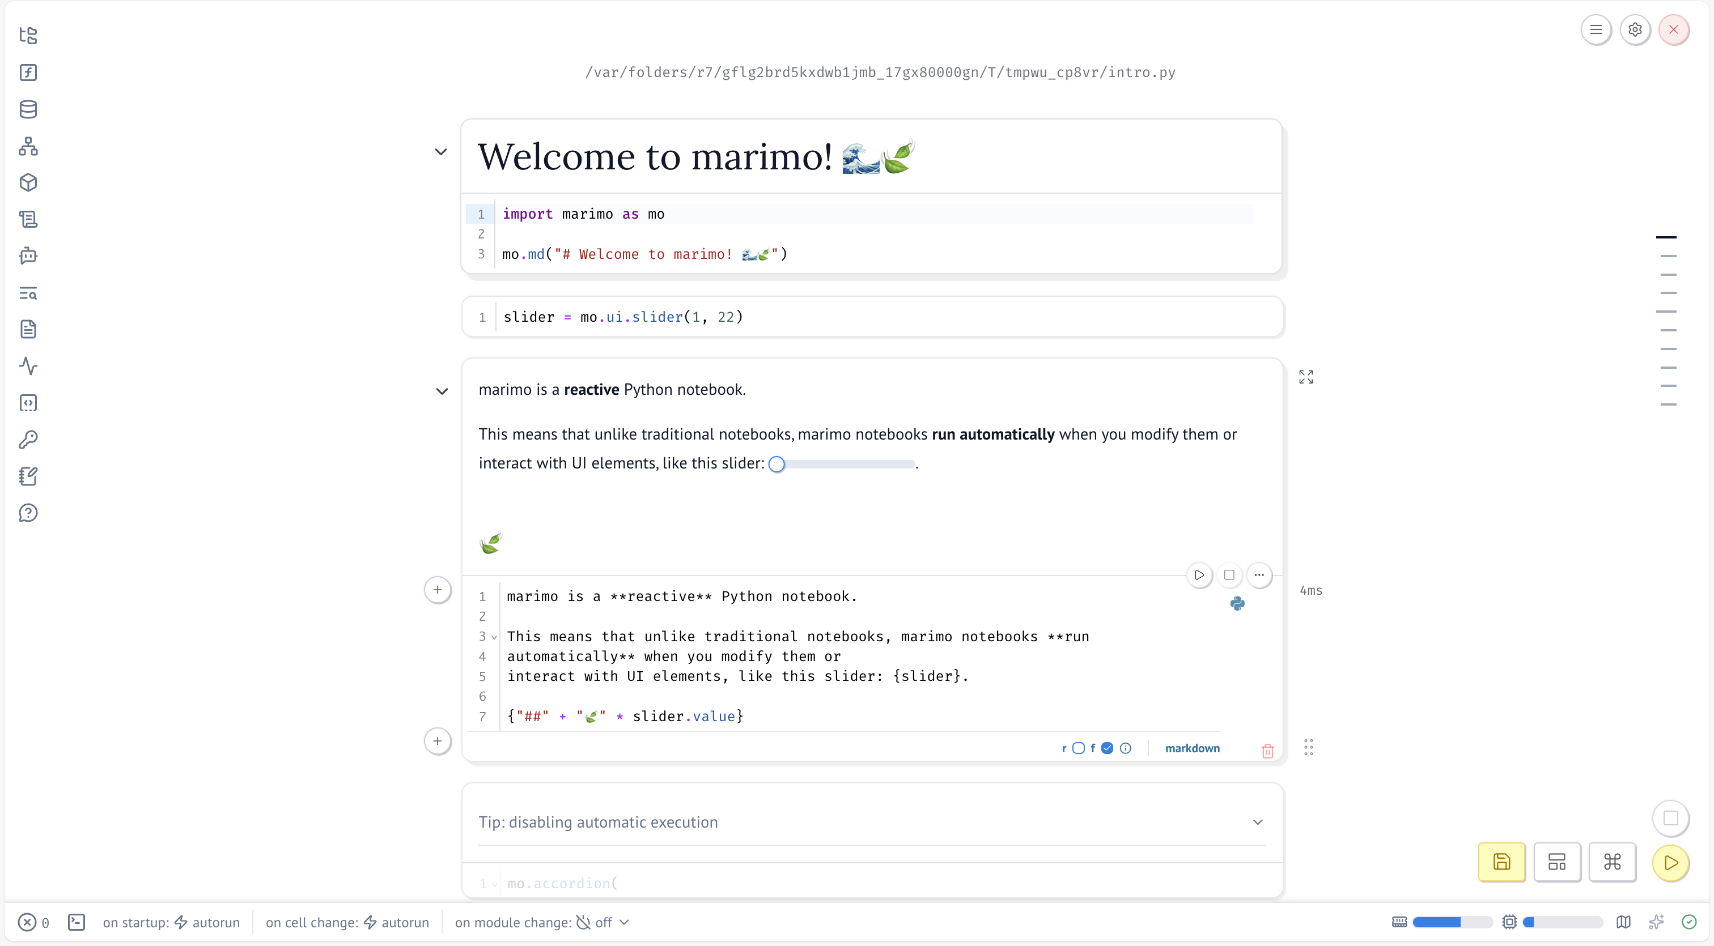
Task: Collapse the Welcome to marimo section
Action: click(x=440, y=152)
